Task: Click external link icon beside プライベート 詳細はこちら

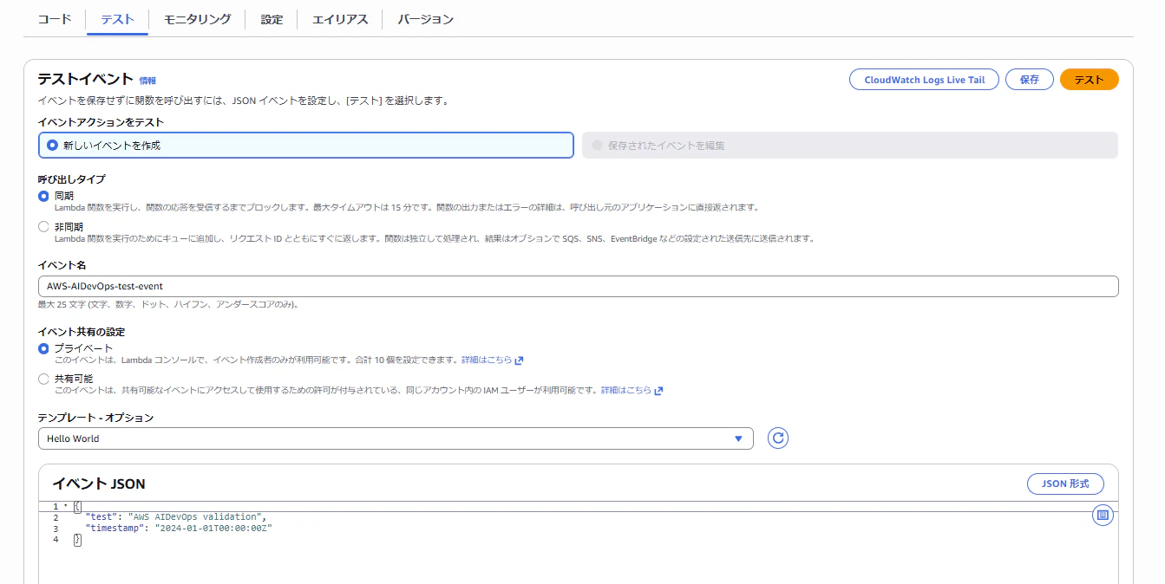Action: coord(520,360)
